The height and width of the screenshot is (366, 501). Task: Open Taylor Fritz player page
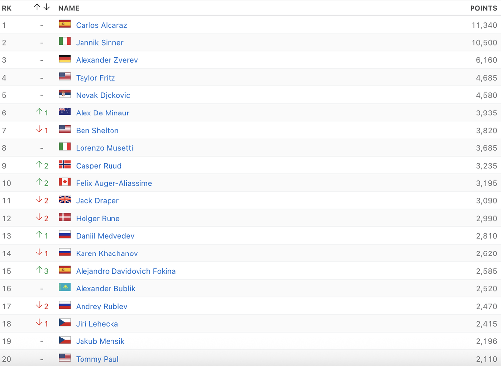click(x=95, y=78)
